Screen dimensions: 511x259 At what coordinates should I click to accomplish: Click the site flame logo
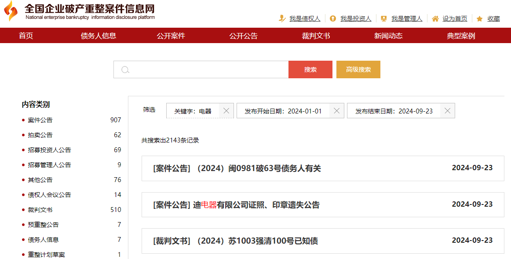[11, 12]
